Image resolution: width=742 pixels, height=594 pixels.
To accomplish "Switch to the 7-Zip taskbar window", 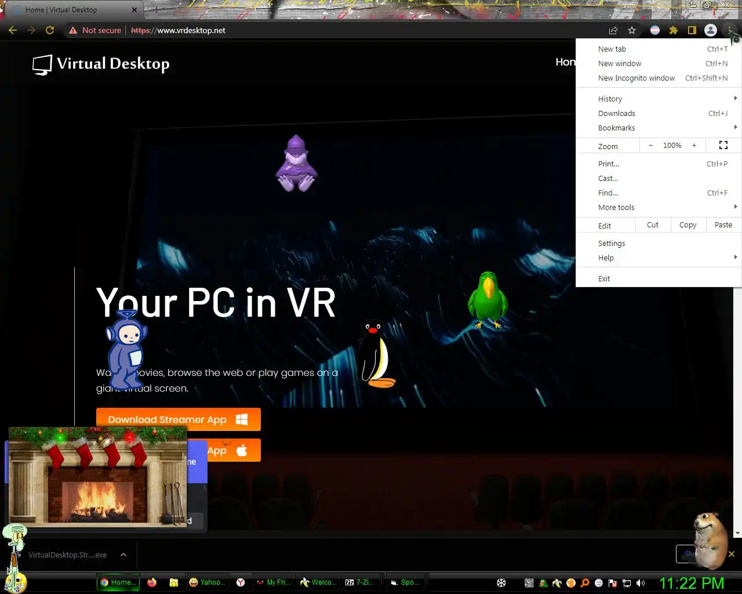I will pyautogui.click(x=362, y=582).
